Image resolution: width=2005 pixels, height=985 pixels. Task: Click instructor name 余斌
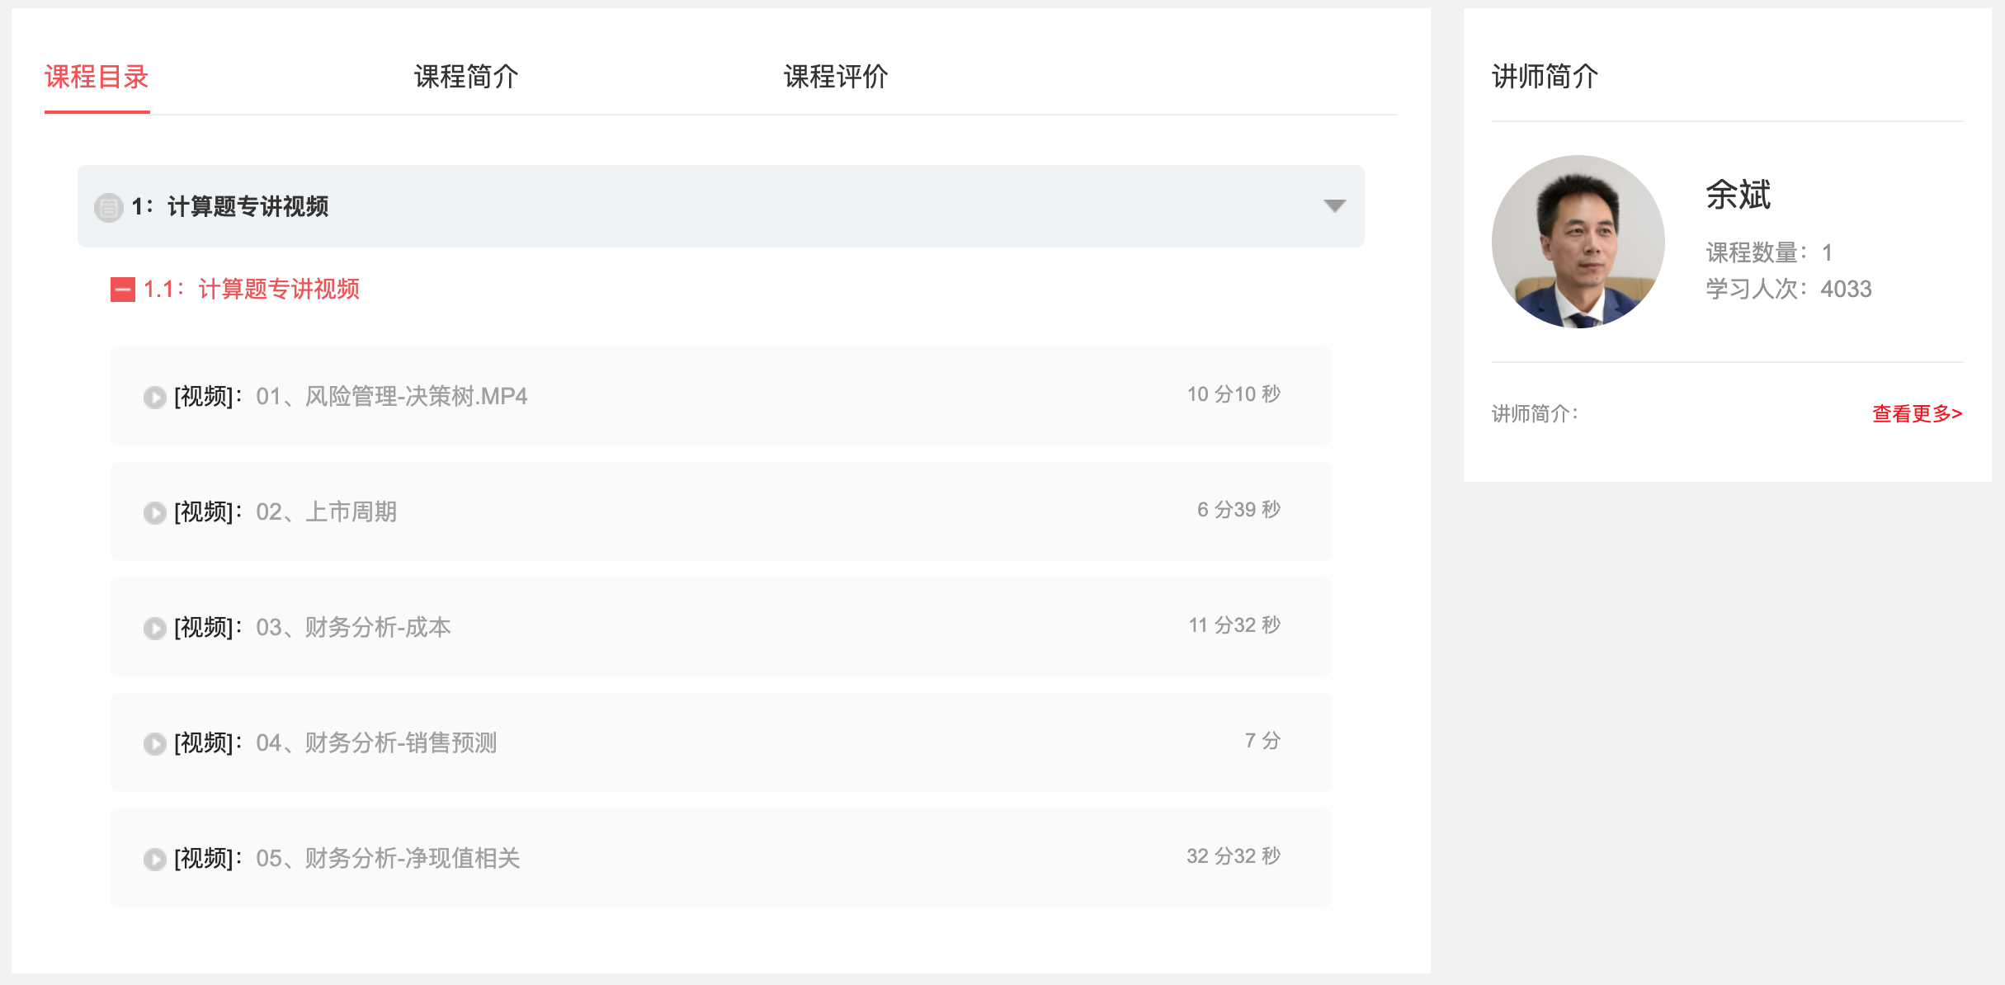click(x=1738, y=196)
